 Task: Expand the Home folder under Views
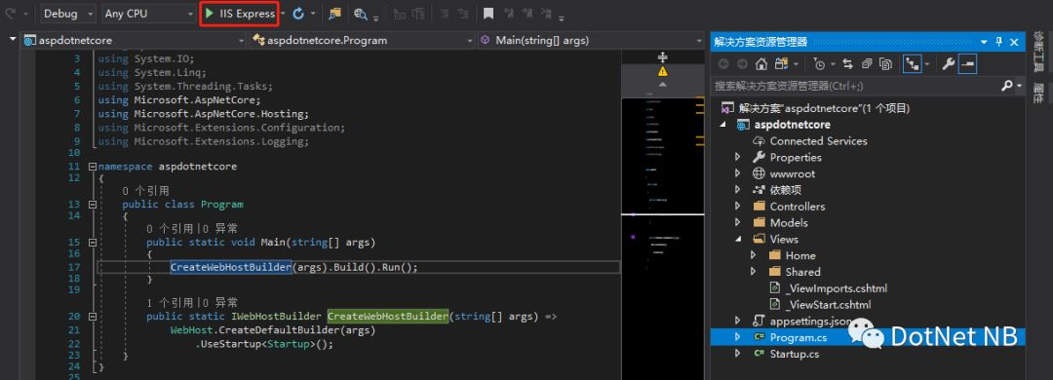pos(754,255)
